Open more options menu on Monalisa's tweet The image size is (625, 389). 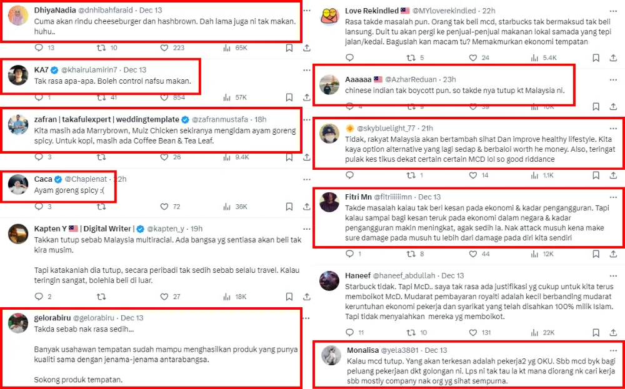tap(612, 350)
